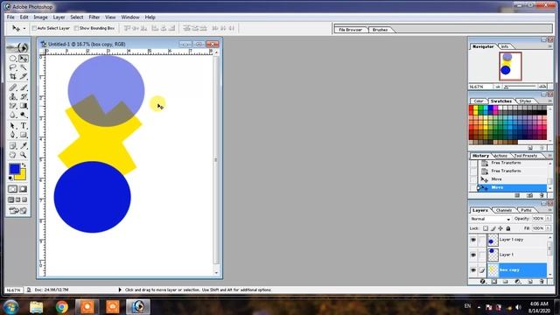Open the File Browser tab
This screenshot has width=560, height=315.
pyautogui.click(x=350, y=30)
